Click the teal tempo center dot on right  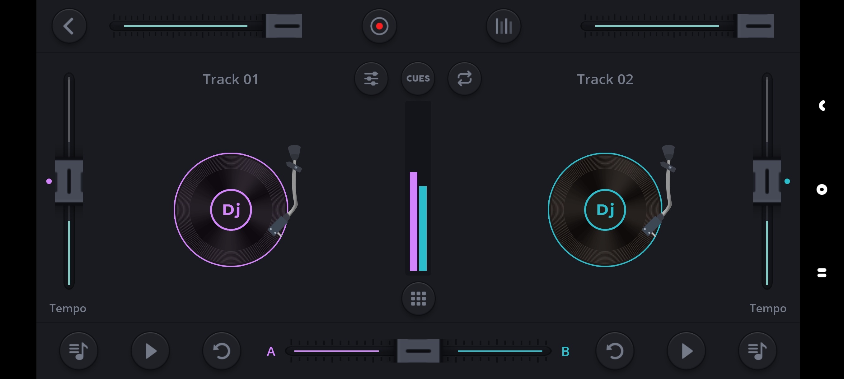pos(787,181)
